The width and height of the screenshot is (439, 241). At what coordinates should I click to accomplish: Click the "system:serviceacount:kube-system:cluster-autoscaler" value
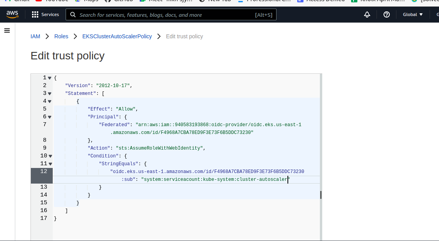coord(216,179)
